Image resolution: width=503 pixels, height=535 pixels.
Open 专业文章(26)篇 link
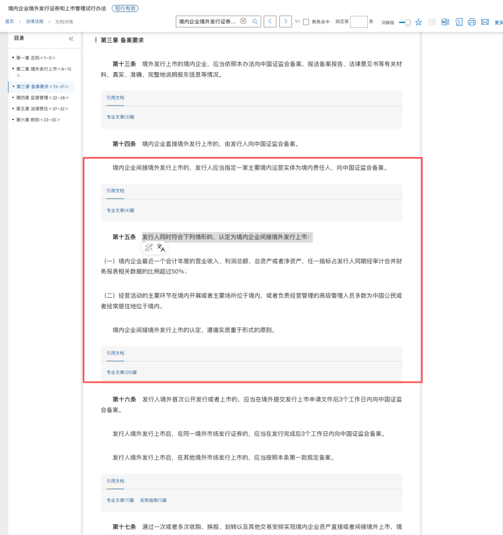pos(122,372)
